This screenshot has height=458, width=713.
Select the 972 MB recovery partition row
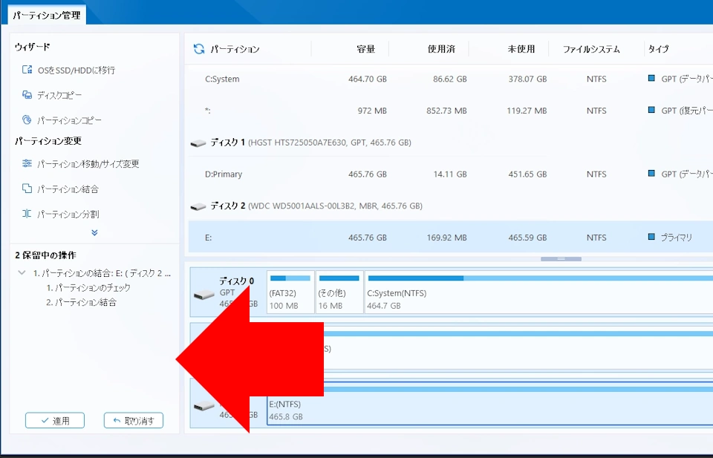(x=451, y=111)
